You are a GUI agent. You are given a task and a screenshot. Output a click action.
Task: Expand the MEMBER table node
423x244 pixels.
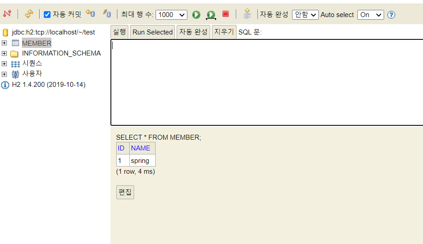tap(4, 43)
